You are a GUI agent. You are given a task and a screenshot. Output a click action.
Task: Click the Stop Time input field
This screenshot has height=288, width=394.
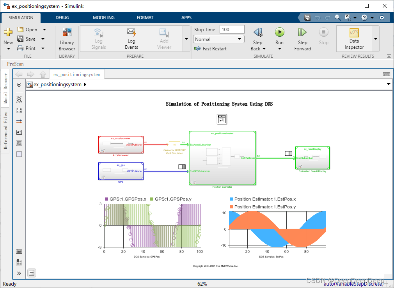(x=232, y=29)
